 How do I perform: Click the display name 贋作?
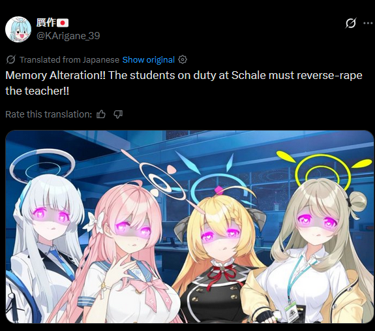point(46,23)
